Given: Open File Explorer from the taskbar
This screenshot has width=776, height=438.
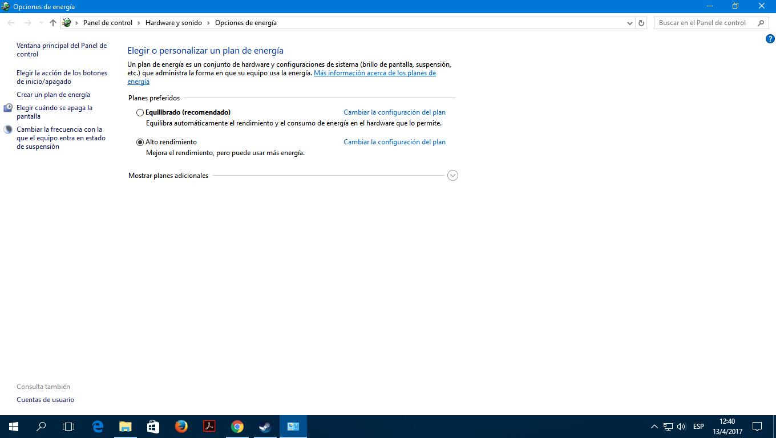Looking at the screenshot, I should point(125,427).
